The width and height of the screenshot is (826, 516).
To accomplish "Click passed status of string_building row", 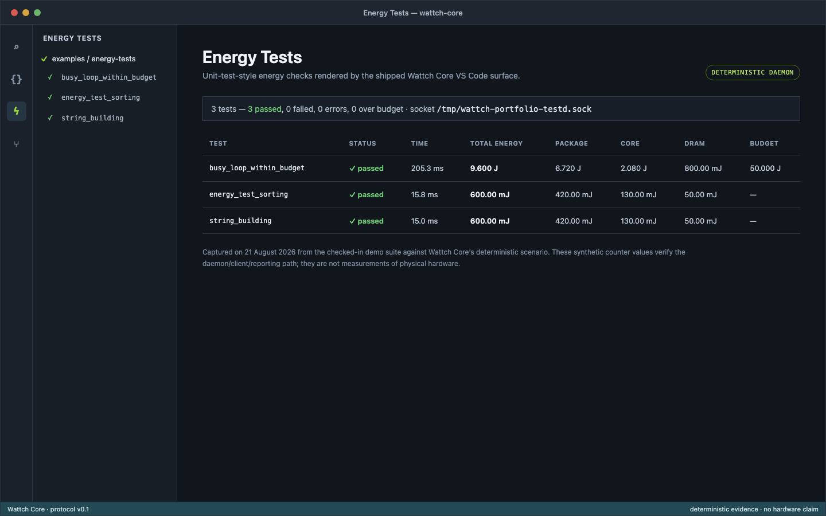I will click(x=366, y=221).
